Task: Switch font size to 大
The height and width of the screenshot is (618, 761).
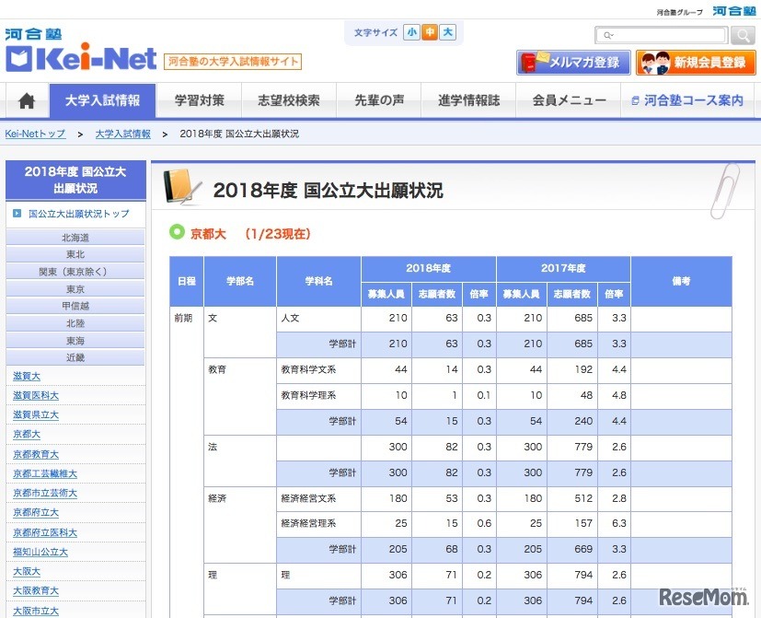Action: (x=447, y=31)
